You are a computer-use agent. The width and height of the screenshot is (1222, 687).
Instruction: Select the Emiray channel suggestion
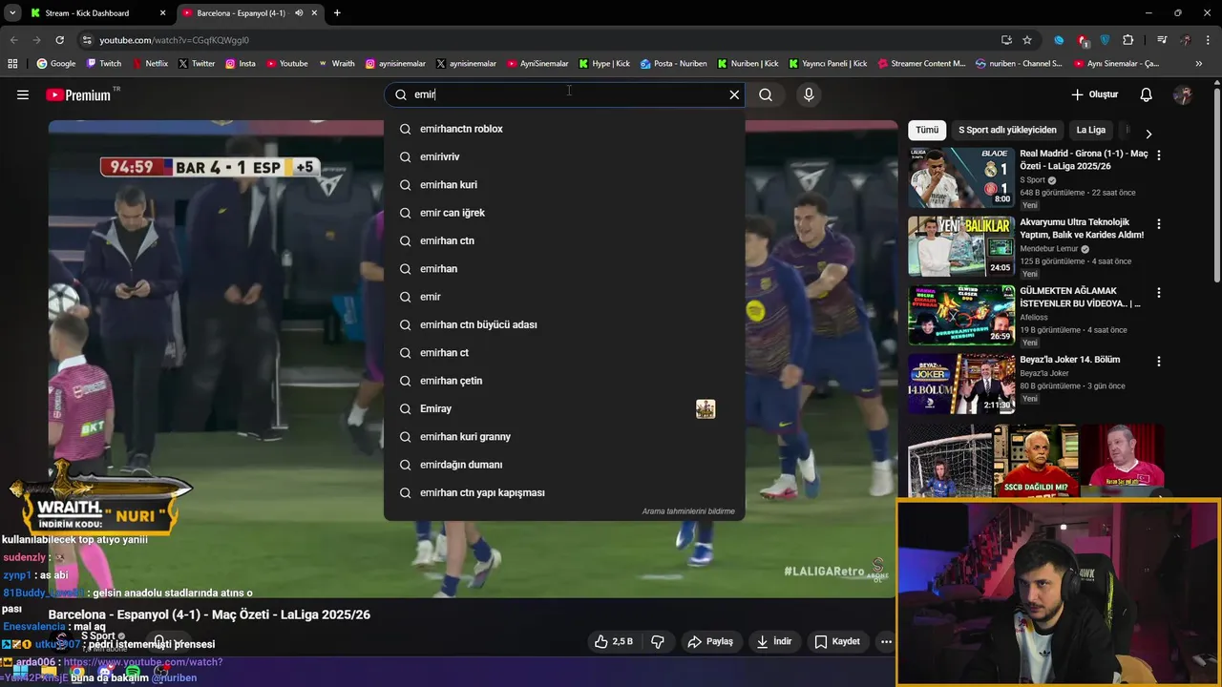(x=564, y=408)
